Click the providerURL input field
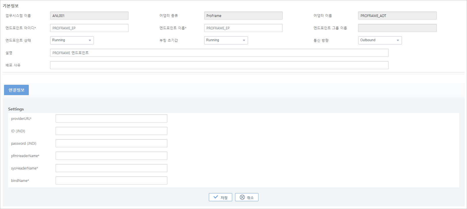Screen dimensions: 467x209 (x=111, y=118)
